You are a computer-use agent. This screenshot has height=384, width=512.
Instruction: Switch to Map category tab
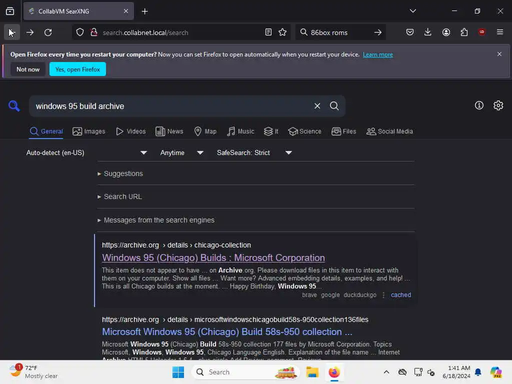(x=205, y=131)
